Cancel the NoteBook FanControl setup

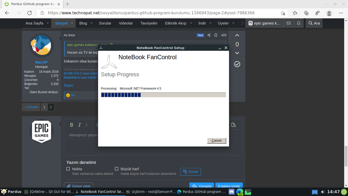pos(217,141)
